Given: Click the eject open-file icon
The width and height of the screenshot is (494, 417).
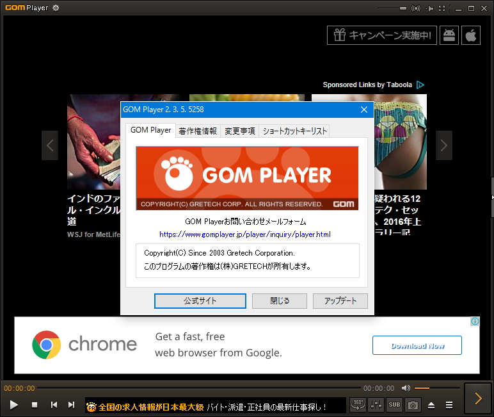Looking at the screenshot, I should click(x=431, y=405).
